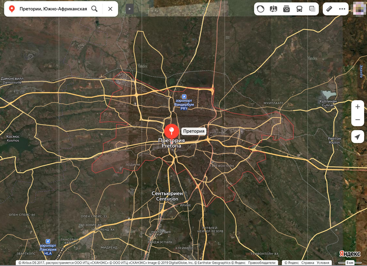Click the Муиплаатс label
Viewport: 367px width, 266px height.
[x=274, y=103]
